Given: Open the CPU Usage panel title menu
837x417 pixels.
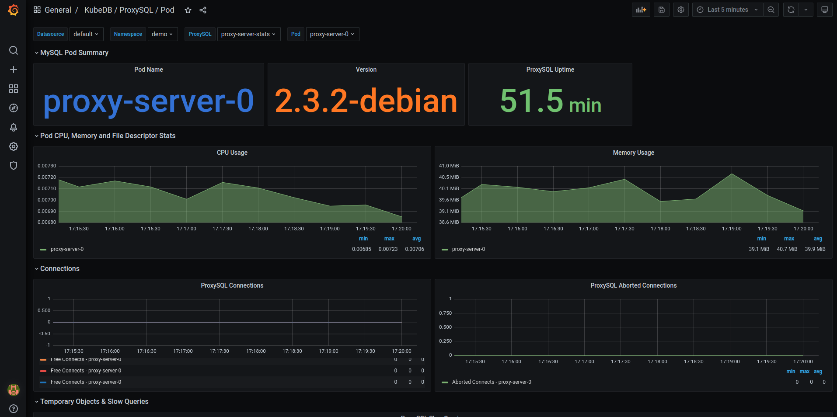Looking at the screenshot, I should tap(232, 153).
